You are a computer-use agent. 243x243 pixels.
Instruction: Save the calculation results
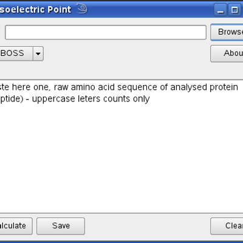(61, 226)
